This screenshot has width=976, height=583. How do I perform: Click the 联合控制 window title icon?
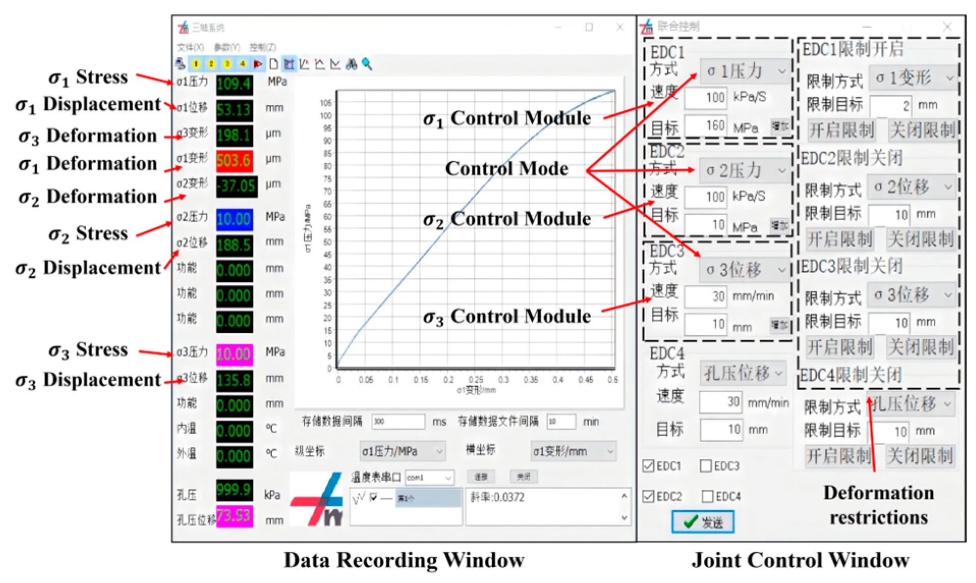(647, 26)
